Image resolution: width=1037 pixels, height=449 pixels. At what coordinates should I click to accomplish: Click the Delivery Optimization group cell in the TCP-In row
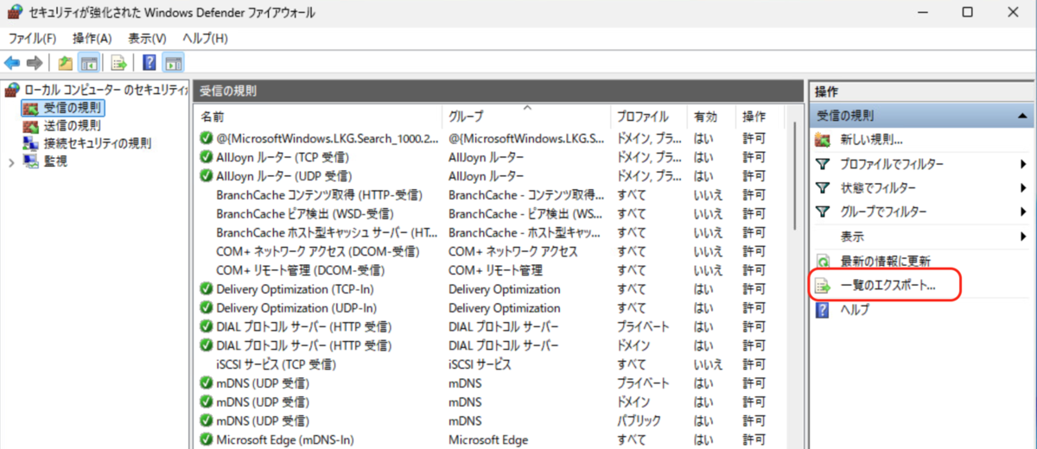pyautogui.click(x=505, y=289)
